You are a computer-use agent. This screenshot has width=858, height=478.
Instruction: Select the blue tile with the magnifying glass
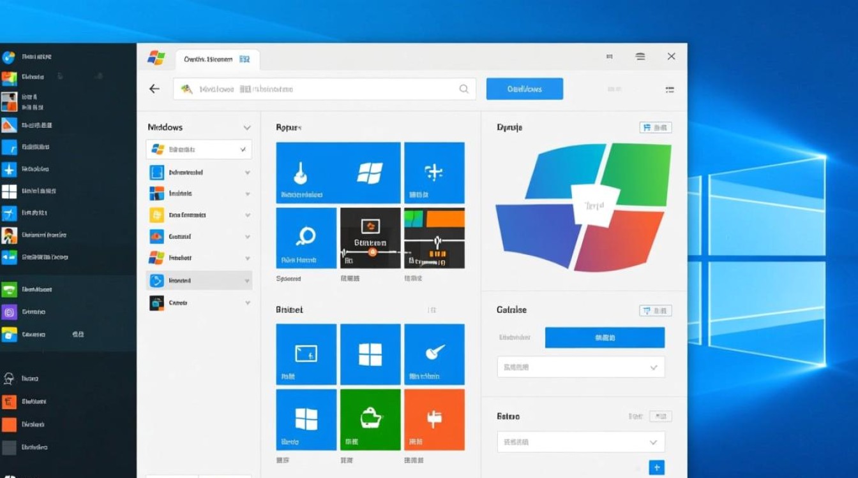pos(306,238)
